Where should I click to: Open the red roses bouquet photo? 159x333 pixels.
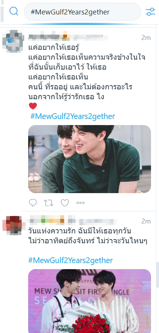click(x=89, y=301)
